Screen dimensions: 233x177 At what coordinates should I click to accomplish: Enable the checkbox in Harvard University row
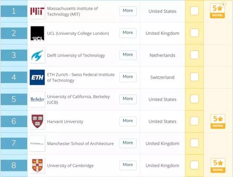[194, 121]
